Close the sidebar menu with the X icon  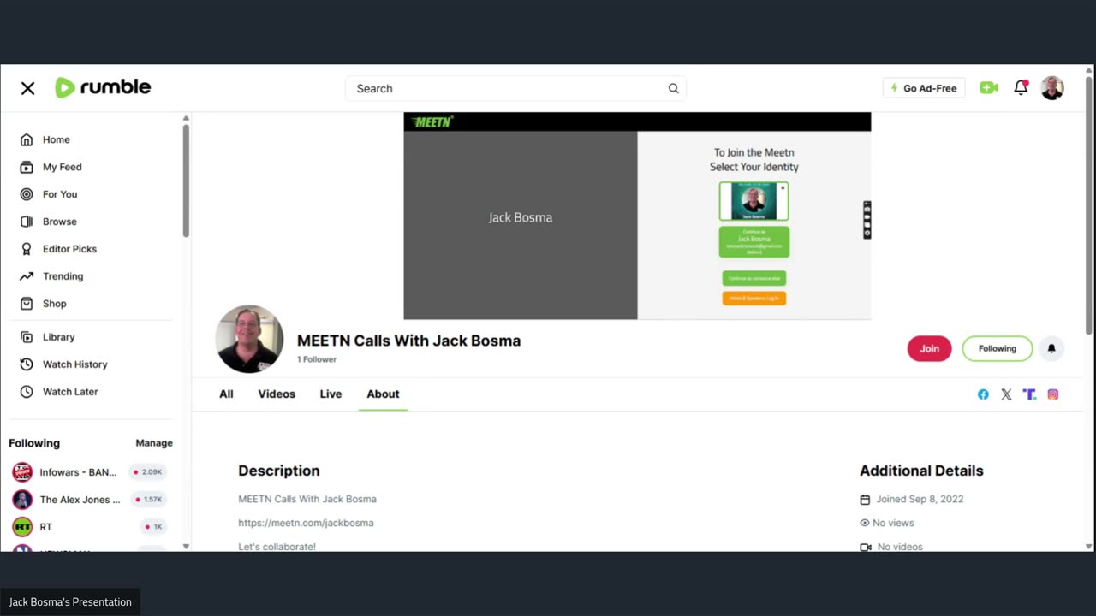[x=27, y=88]
